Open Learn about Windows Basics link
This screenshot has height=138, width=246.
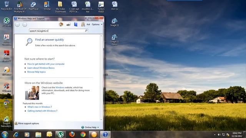(41, 68)
